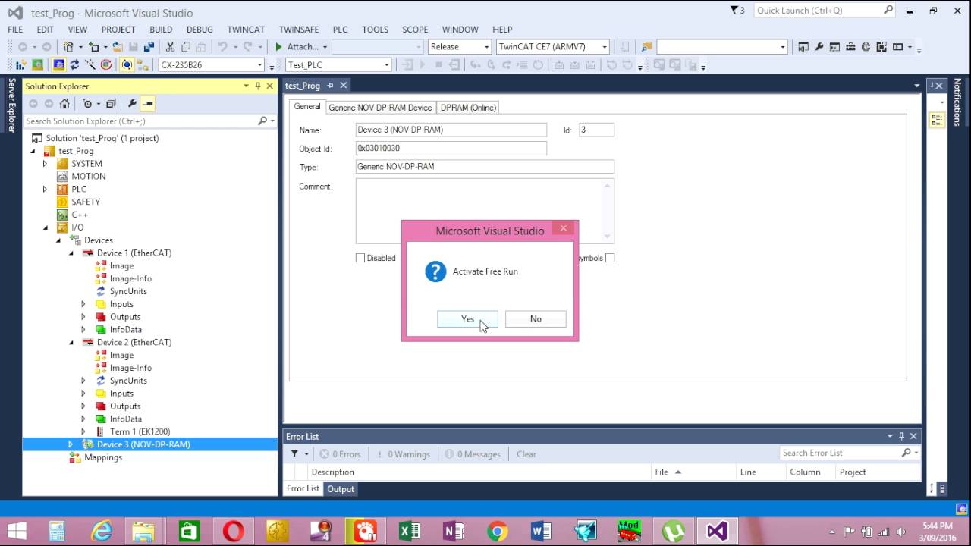Switch to DPRAM (Online) tab

click(x=468, y=108)
